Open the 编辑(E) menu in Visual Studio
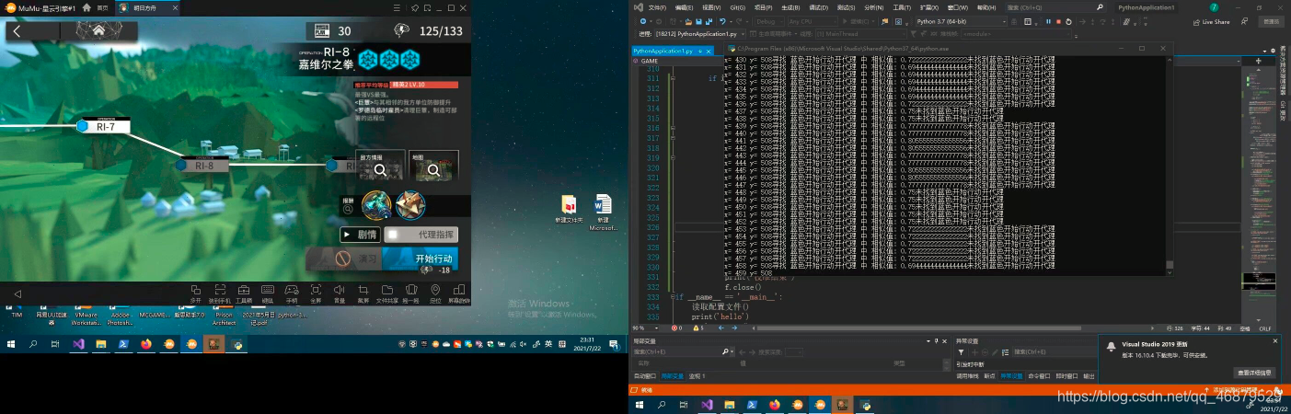Viewport: 1291px width, 414px height. (684, 7)
